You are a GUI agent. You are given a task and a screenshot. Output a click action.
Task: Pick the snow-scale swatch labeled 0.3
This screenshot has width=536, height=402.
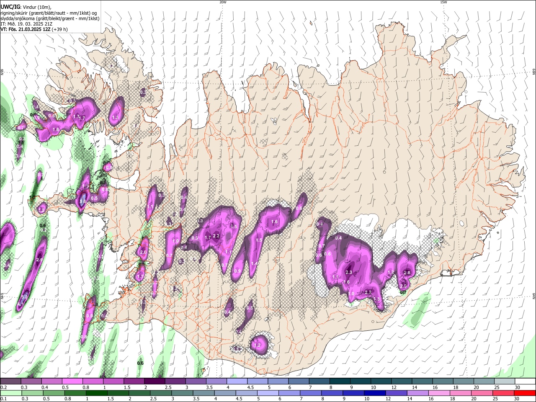[x=31, y=381]
